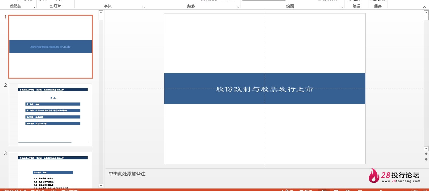Click main editing area scroll up arrow
Viewport: 429px width, 191px height.
point(426,13)
